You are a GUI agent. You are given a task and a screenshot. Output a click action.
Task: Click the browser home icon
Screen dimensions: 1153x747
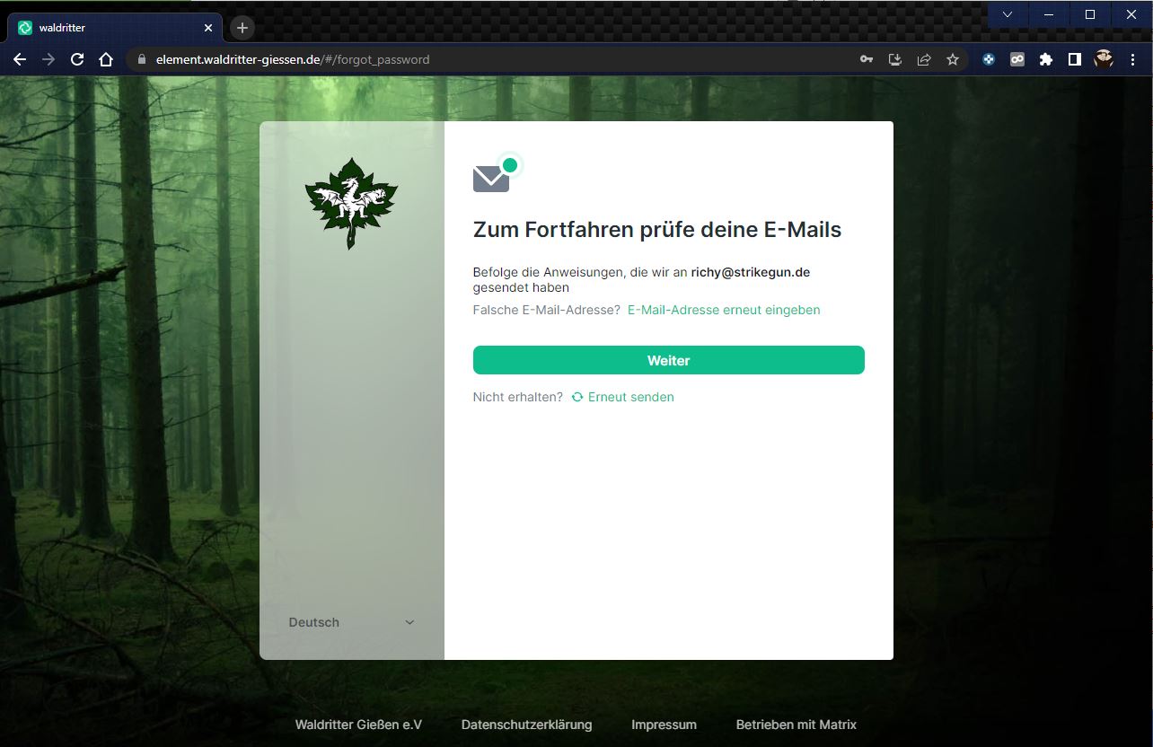(x=106, y=59)
